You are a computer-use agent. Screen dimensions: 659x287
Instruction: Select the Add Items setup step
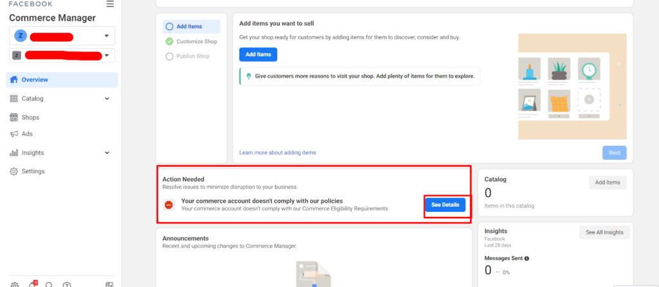(191, 26)
